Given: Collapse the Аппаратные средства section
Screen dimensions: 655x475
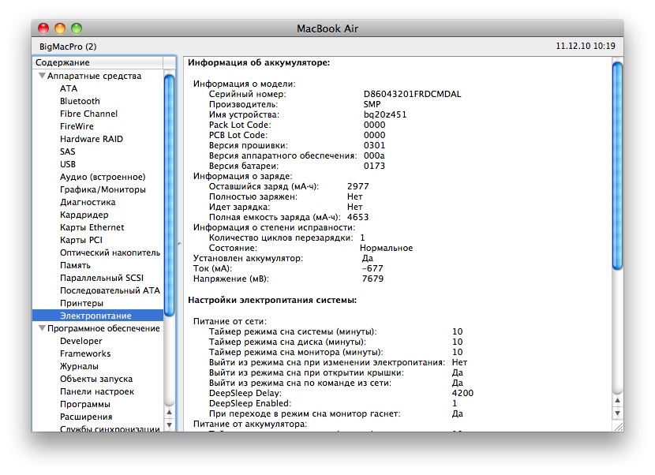Looking at the screenshot, I should 42,77.
